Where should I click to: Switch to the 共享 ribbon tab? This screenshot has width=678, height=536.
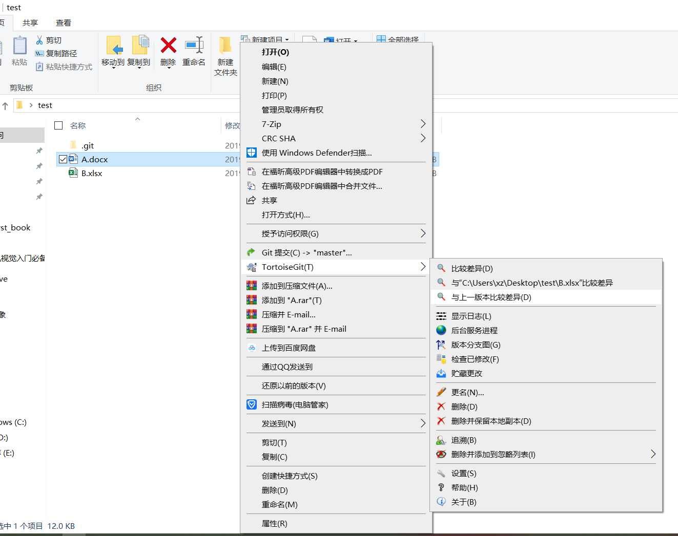pos(30,23)
